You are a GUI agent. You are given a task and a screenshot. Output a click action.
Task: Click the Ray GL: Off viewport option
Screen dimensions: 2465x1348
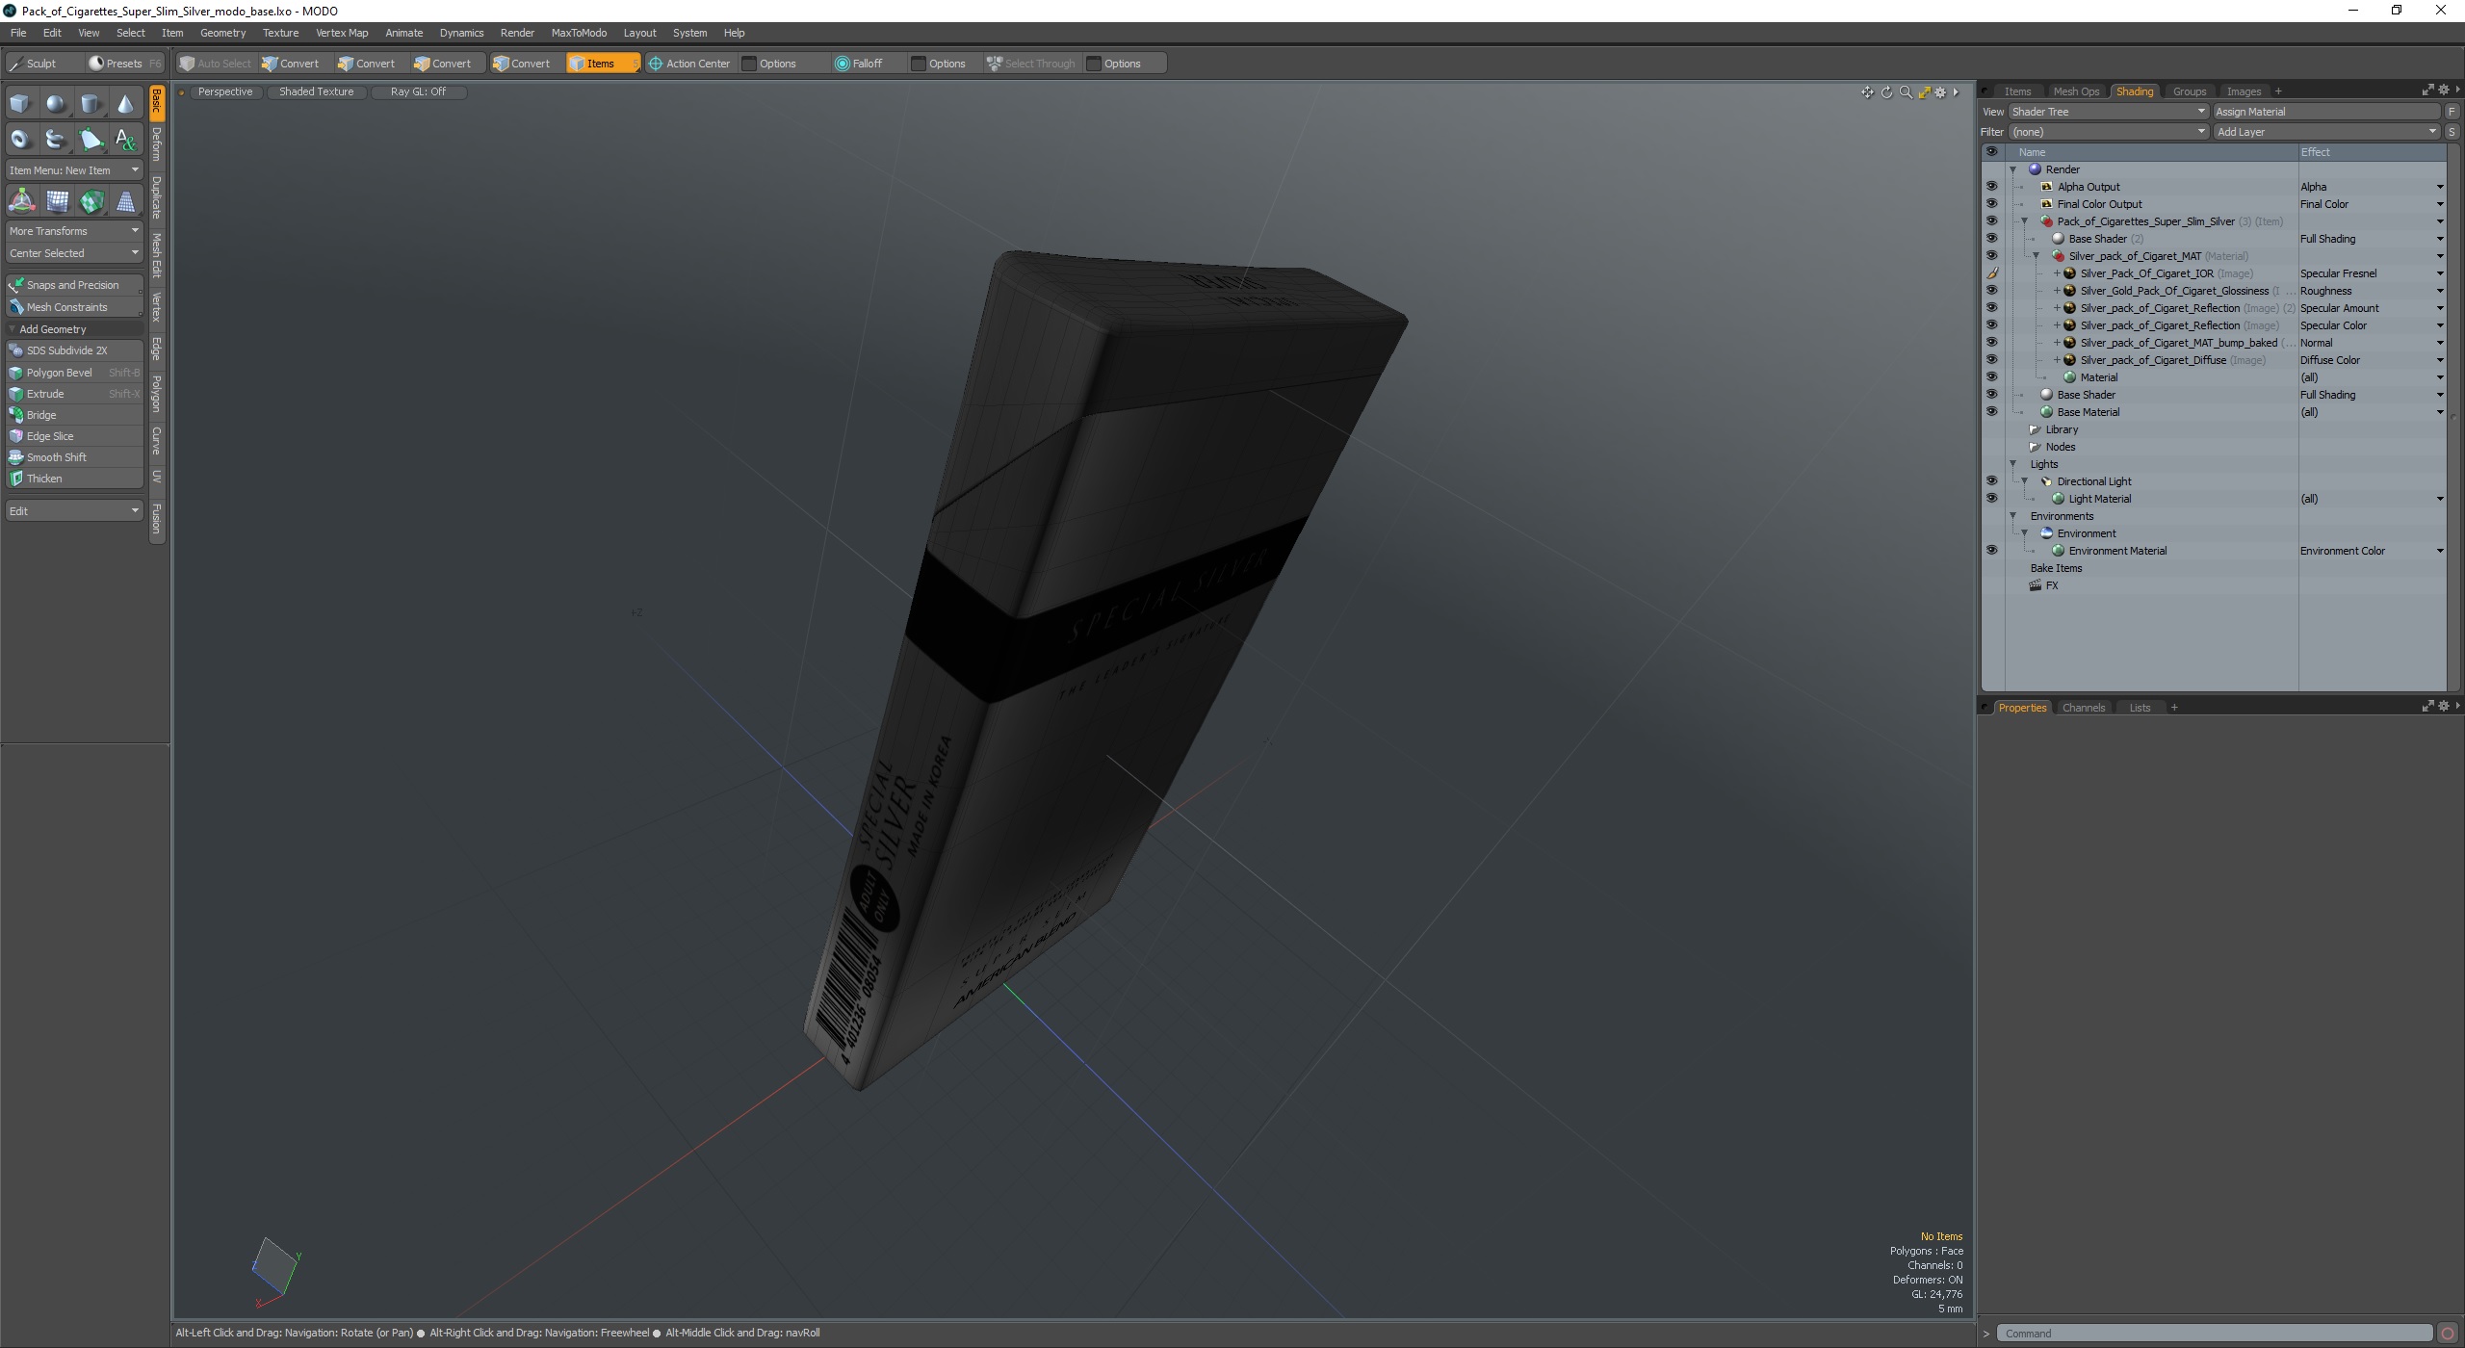click(418, 91)
